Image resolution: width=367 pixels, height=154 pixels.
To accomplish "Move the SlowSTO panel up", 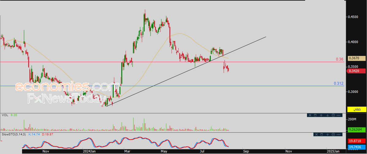I will pyautogui.click(x=328, y=134).
